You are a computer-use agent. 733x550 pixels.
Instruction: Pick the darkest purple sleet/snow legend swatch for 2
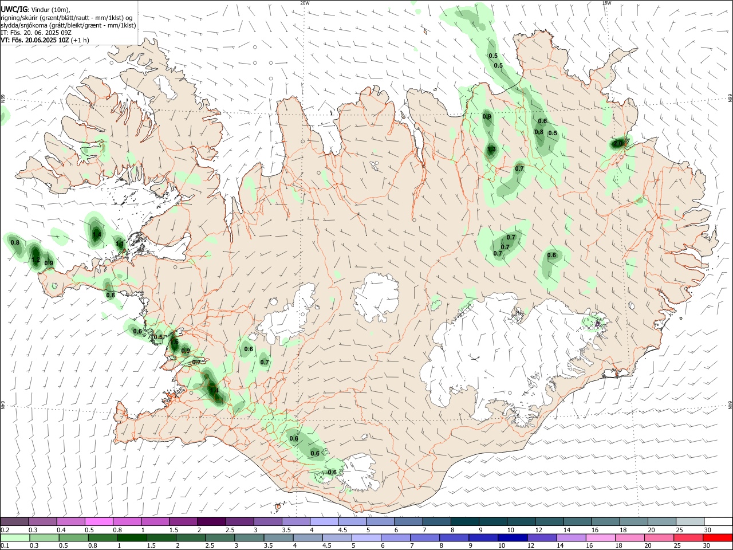(211, 522)
